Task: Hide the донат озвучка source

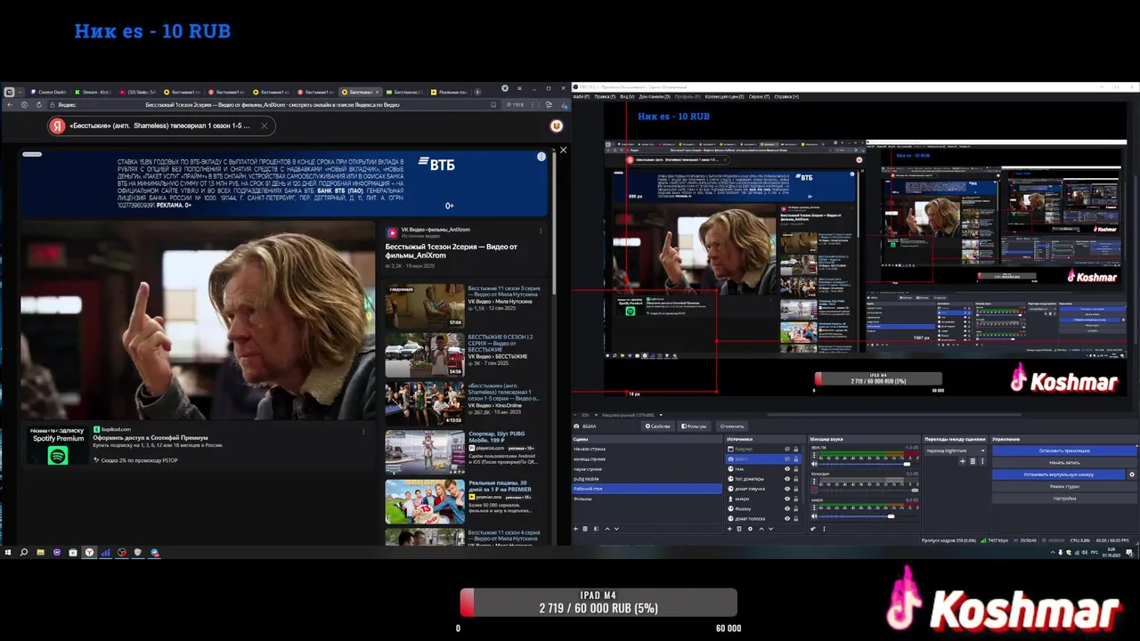Action: [787, 489]
